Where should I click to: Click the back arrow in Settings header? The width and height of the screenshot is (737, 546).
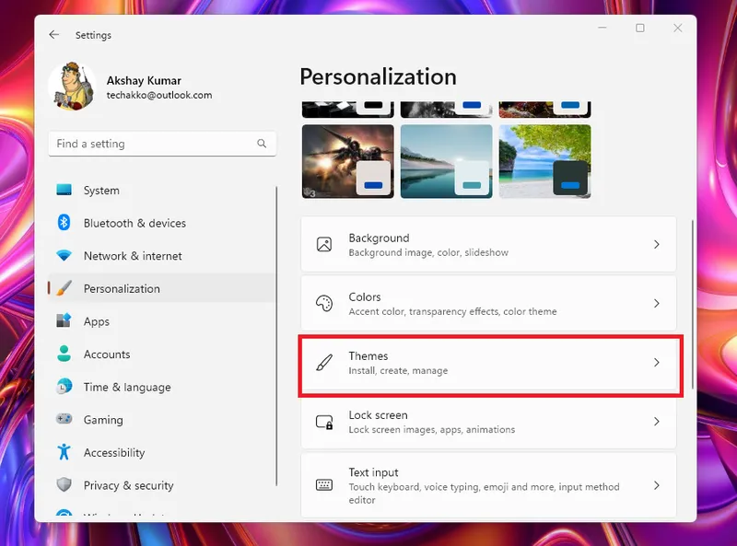(x=54, y=35)
